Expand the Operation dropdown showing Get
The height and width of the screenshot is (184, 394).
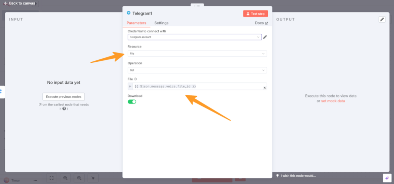[197, 70]
